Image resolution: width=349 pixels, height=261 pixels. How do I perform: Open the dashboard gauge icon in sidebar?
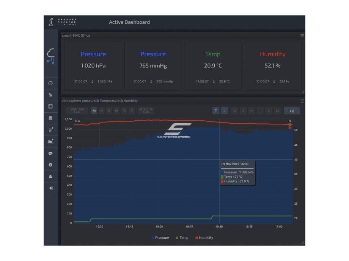(x=50, y=83)
